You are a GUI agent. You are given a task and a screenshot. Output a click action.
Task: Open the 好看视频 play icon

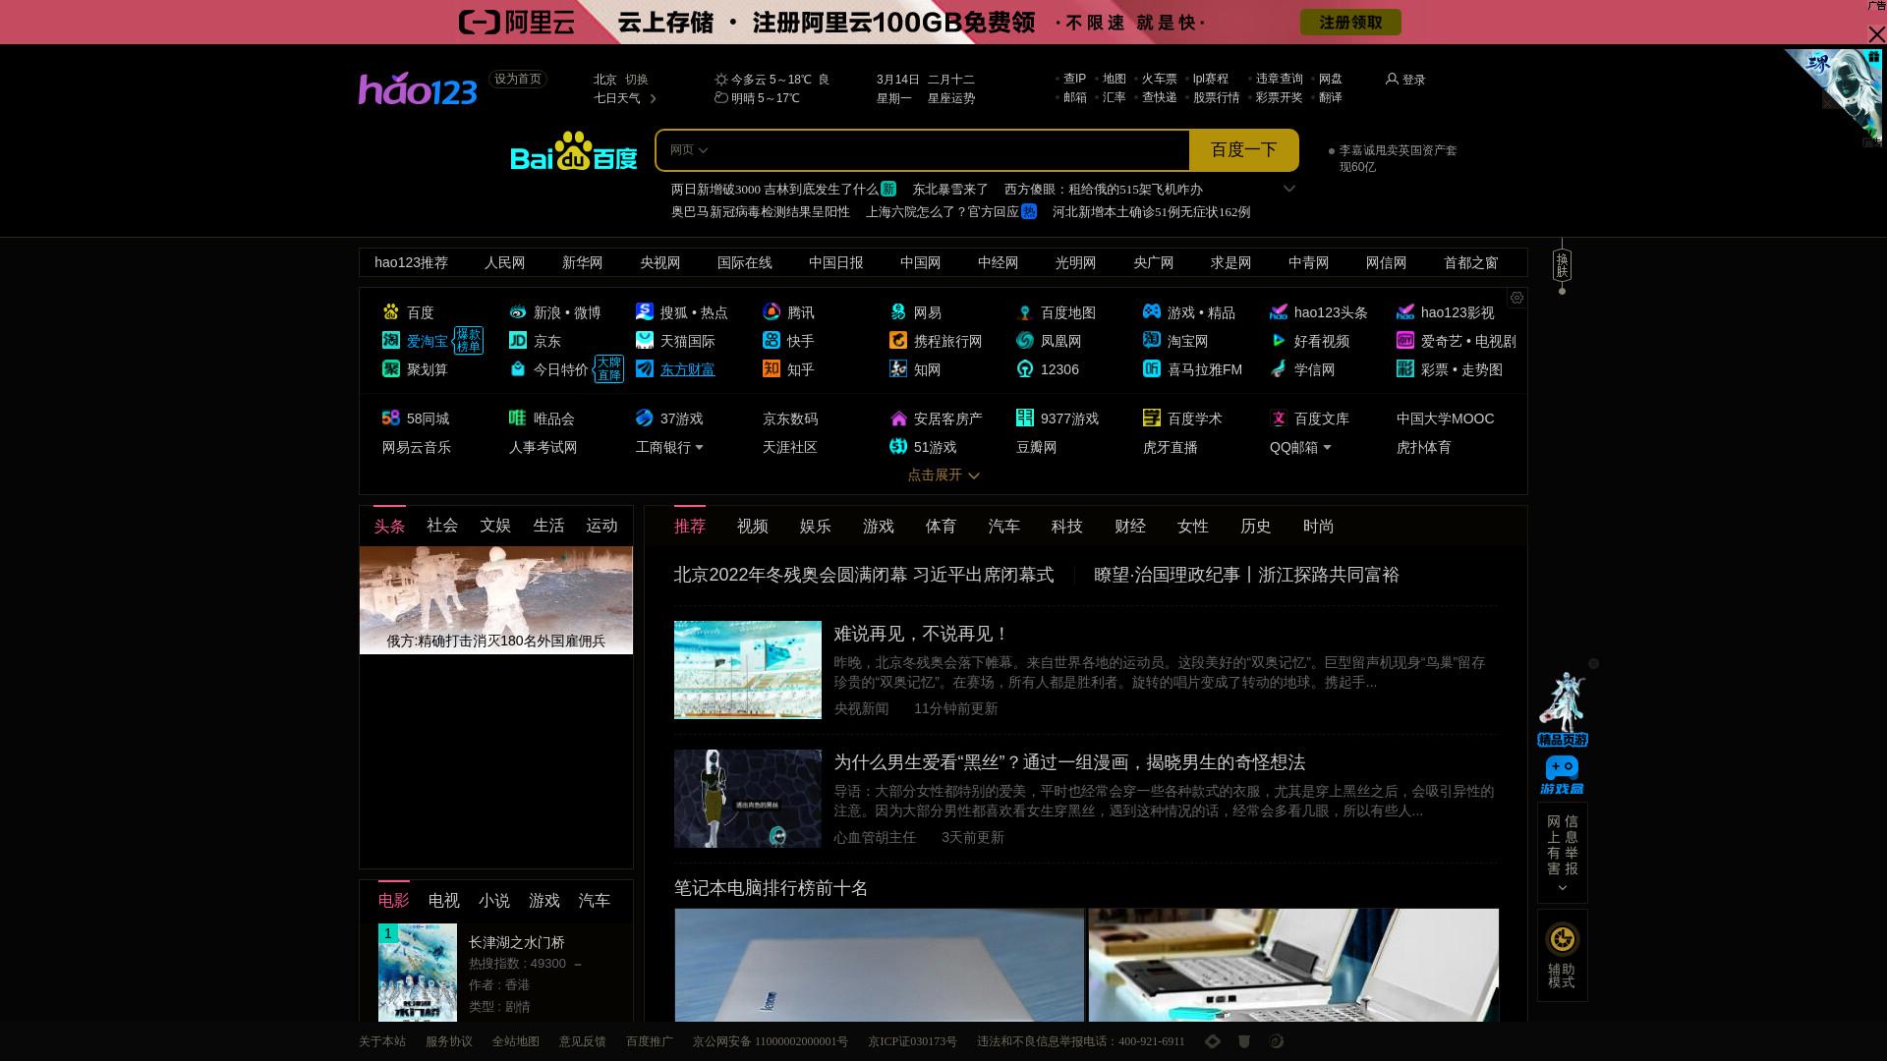click(1279, 341)
